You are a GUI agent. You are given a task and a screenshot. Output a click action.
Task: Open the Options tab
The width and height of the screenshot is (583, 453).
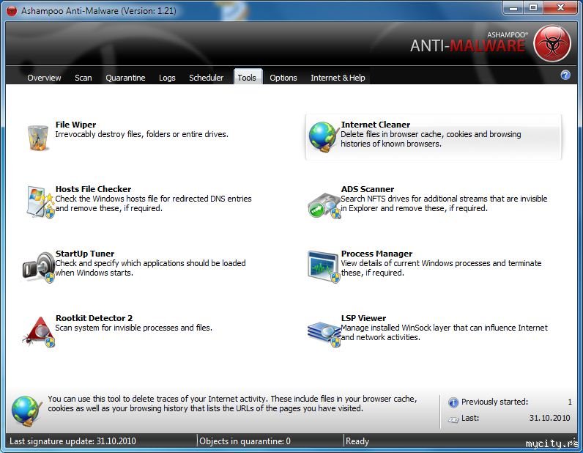click(x=283, y=78)
